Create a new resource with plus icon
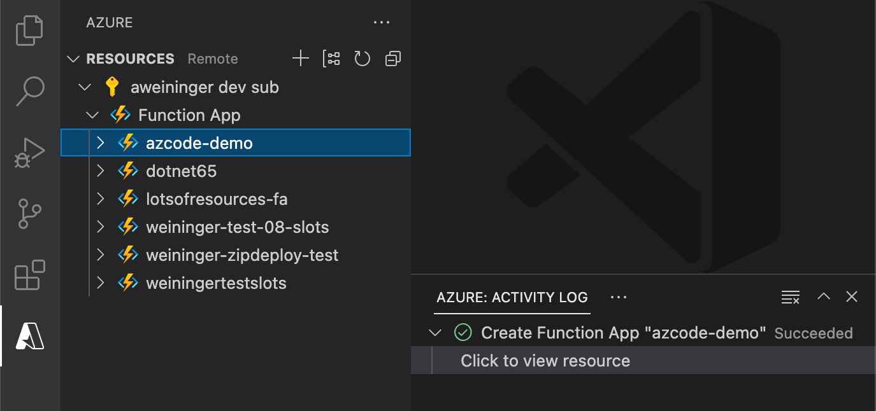876x411 pixels. click(300, 59)
